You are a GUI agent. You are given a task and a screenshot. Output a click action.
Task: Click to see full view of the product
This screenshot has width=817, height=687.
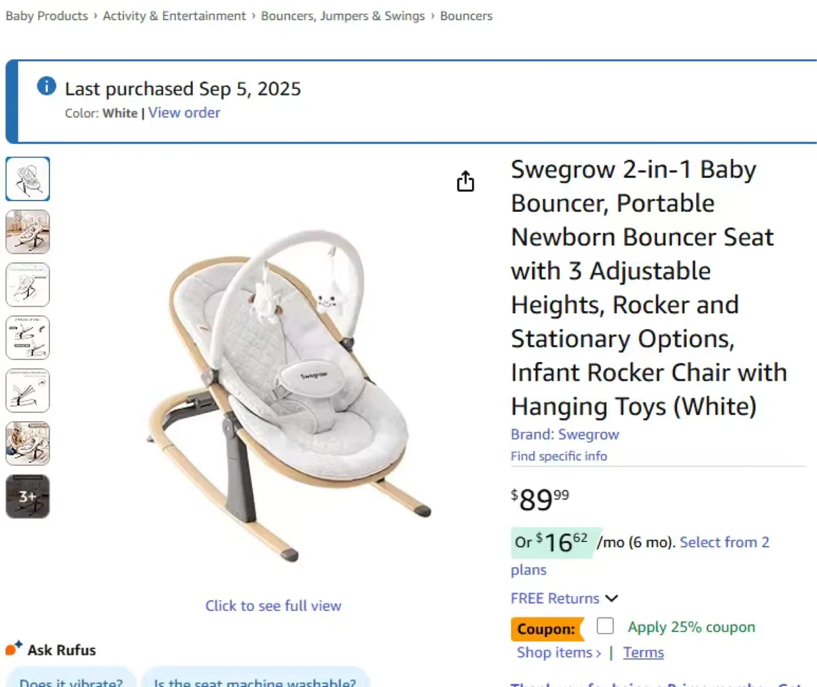pyautogui.click(x=273, y=605)
